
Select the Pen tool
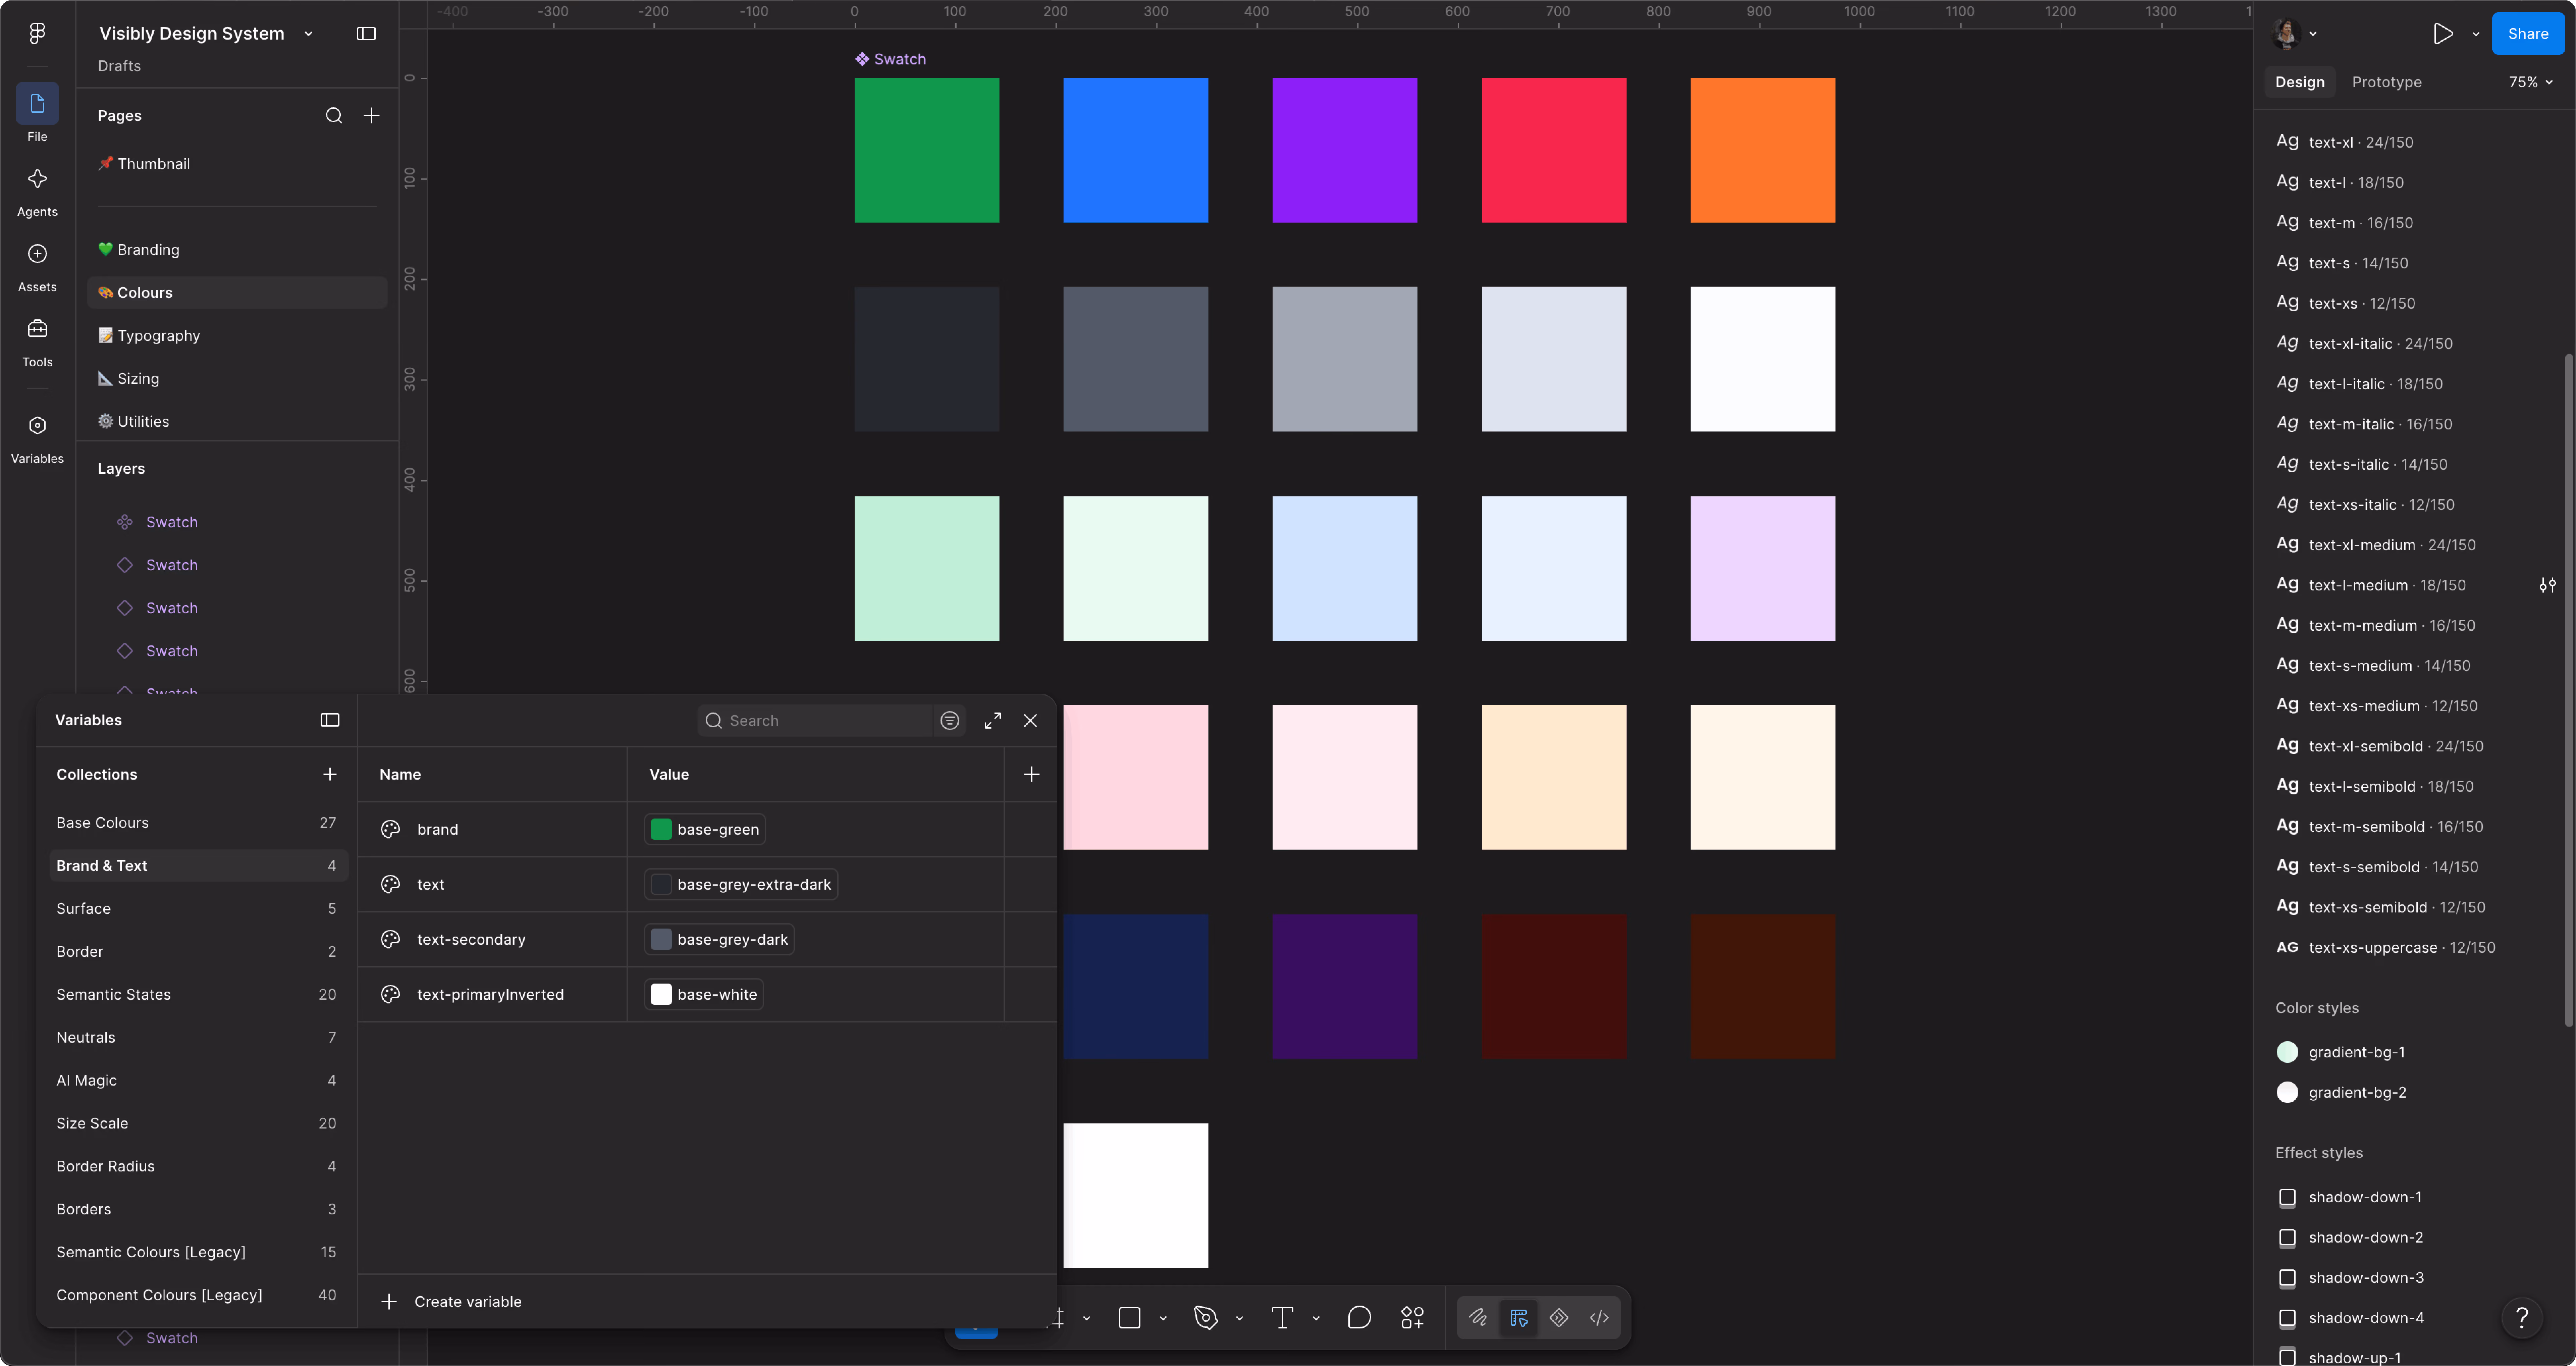[1206, 1318]
